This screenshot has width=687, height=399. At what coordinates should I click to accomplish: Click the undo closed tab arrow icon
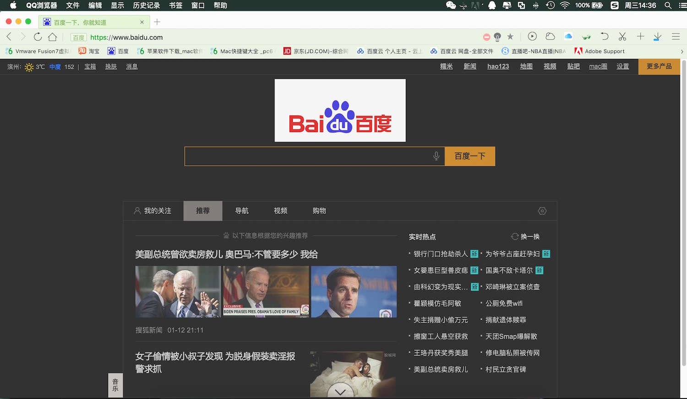[604, 36]
